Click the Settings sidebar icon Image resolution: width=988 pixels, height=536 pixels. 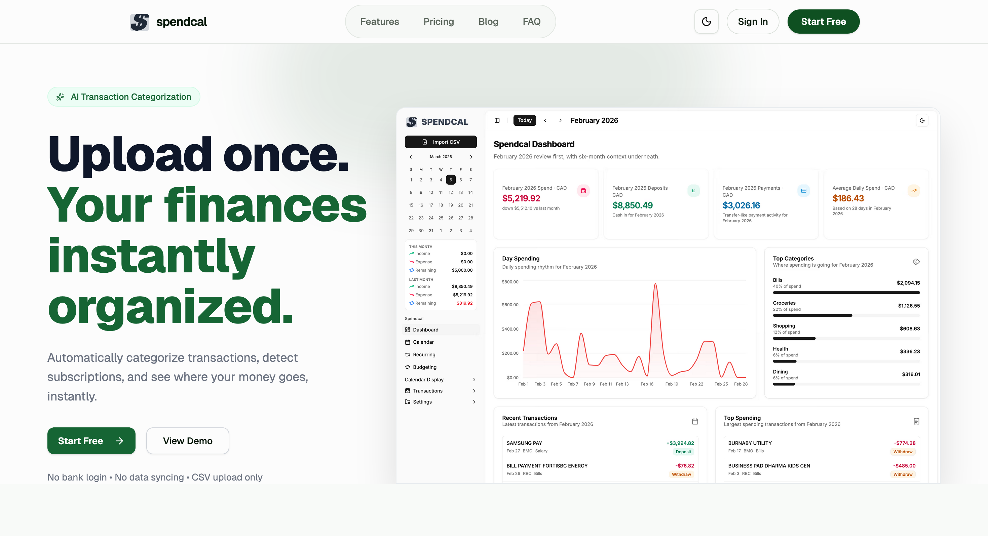(407, 402)
